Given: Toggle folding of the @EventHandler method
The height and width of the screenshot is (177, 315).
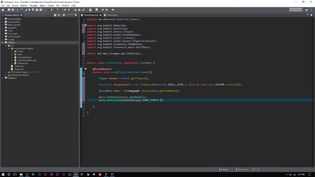Looking at the screenshot, I should tap(86, 69).
